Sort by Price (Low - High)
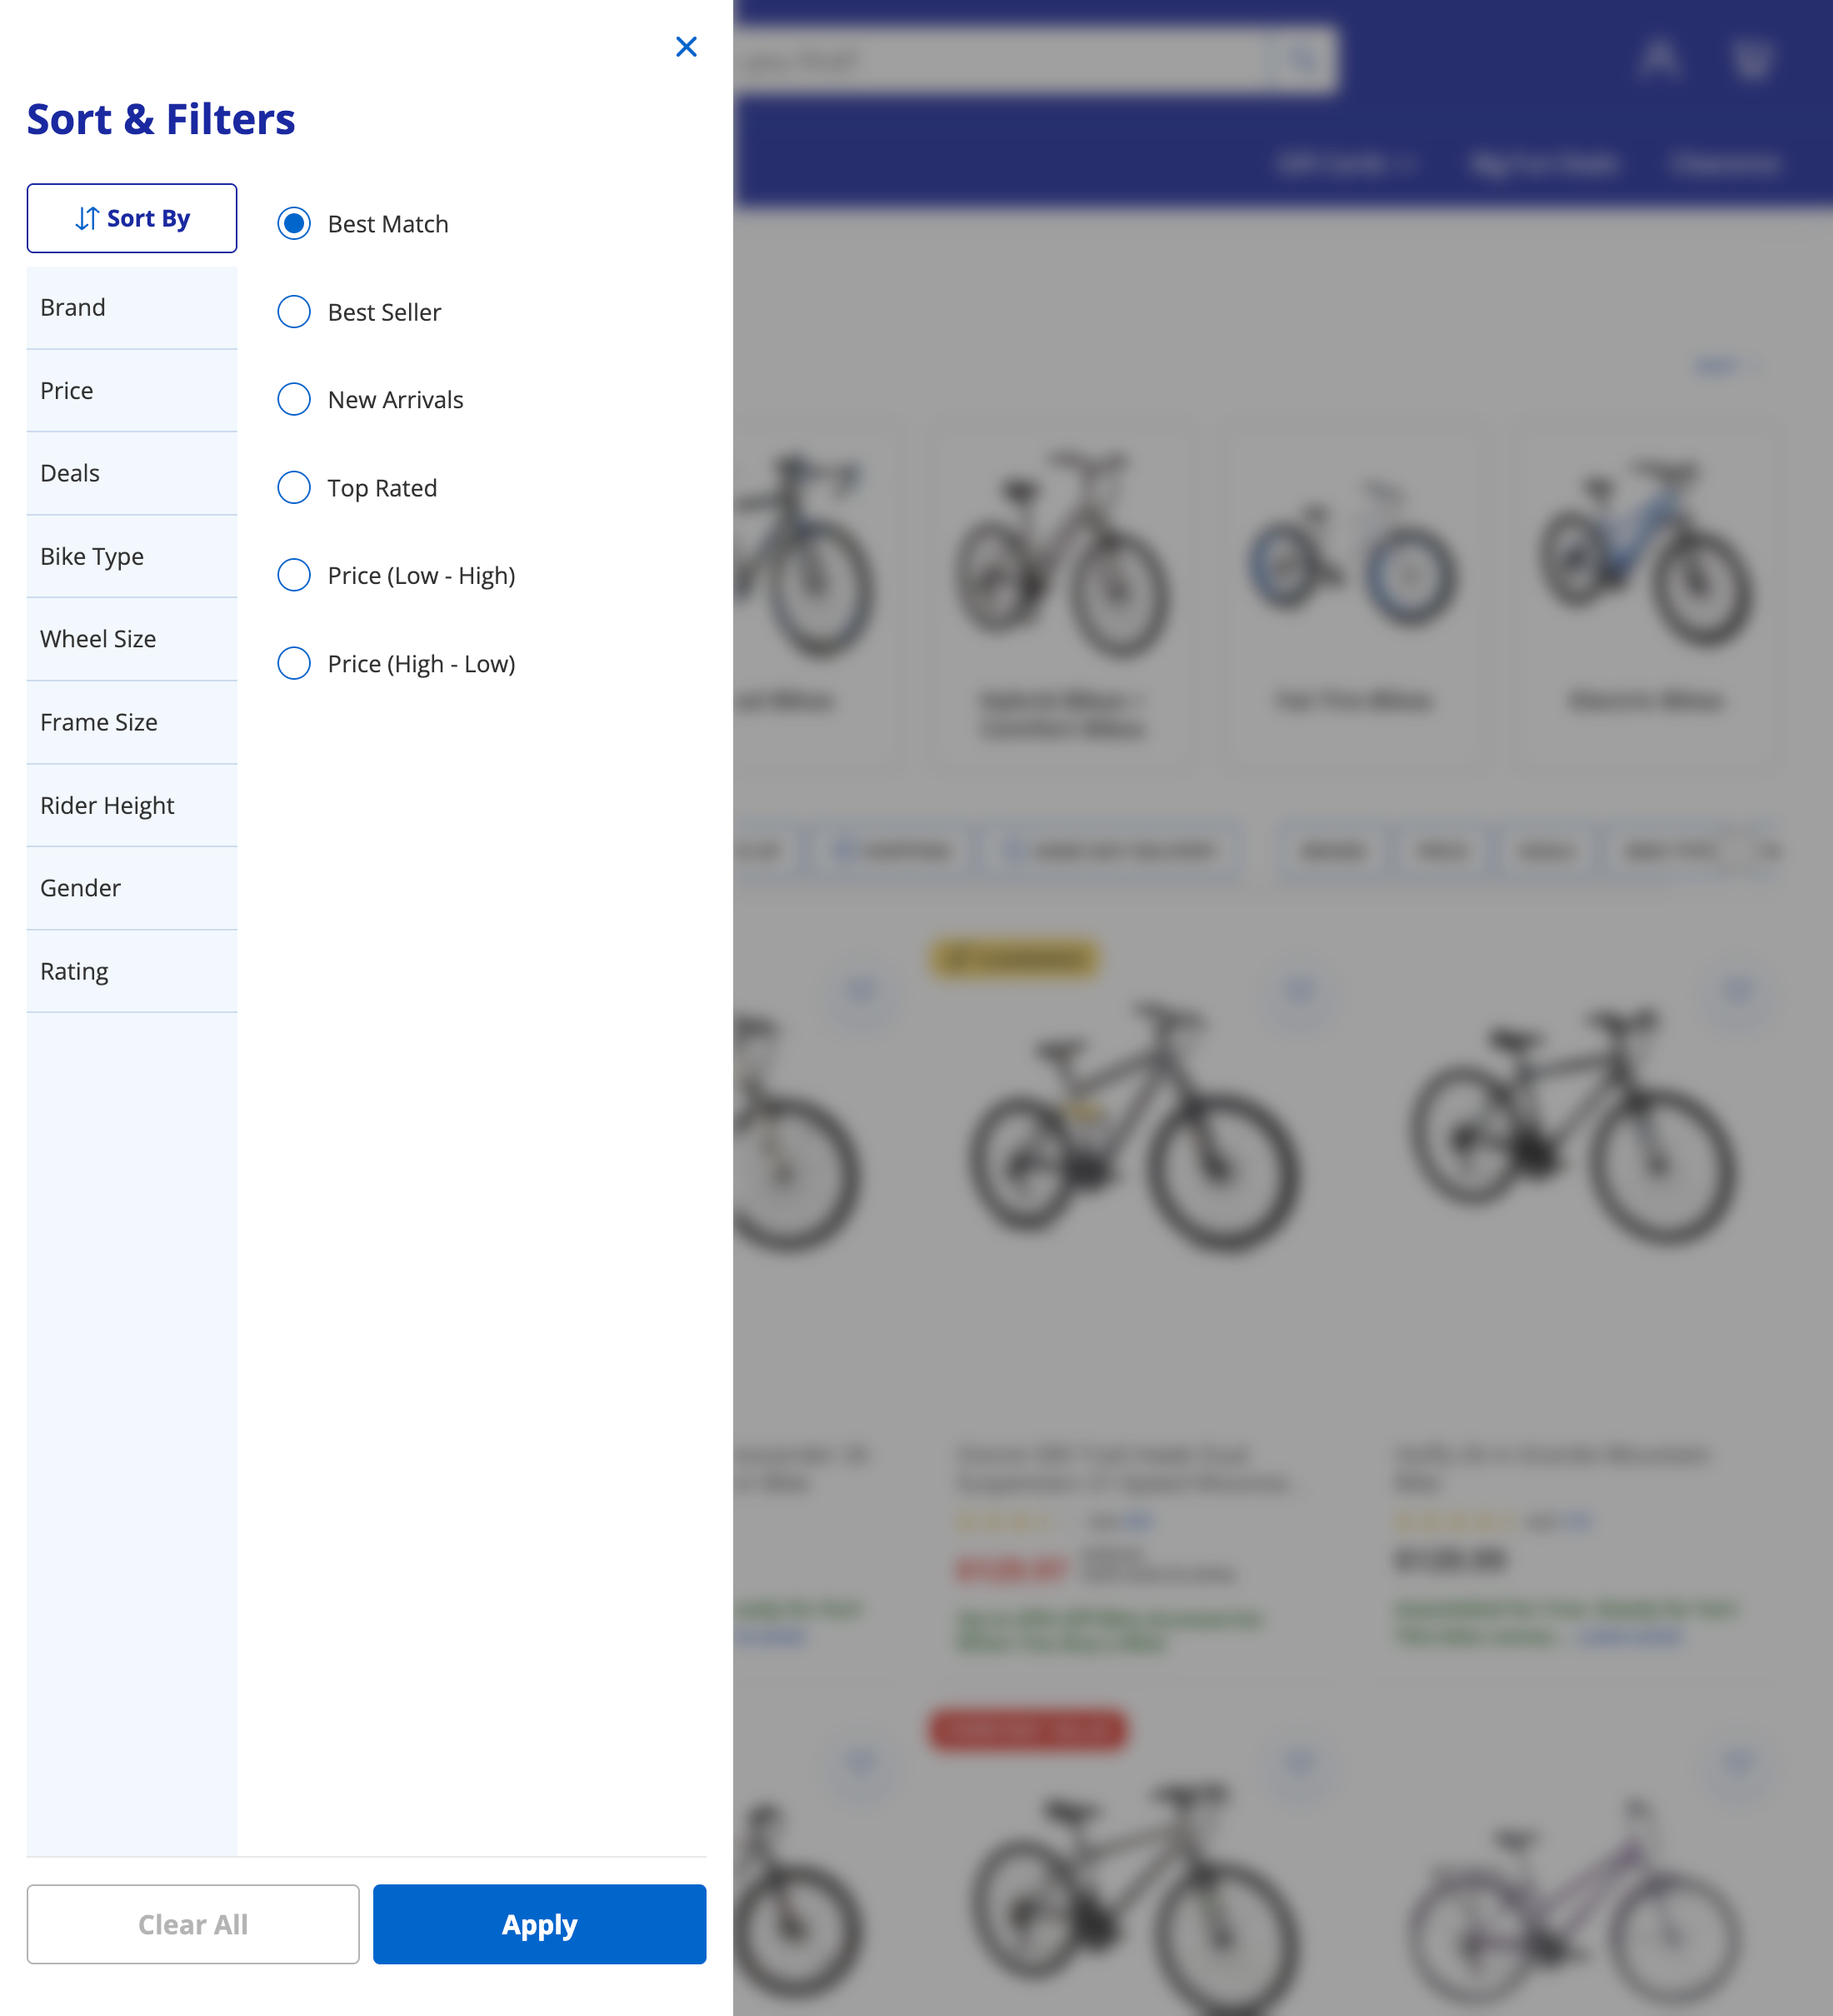 pyautogui.click(x=294, y=575)
